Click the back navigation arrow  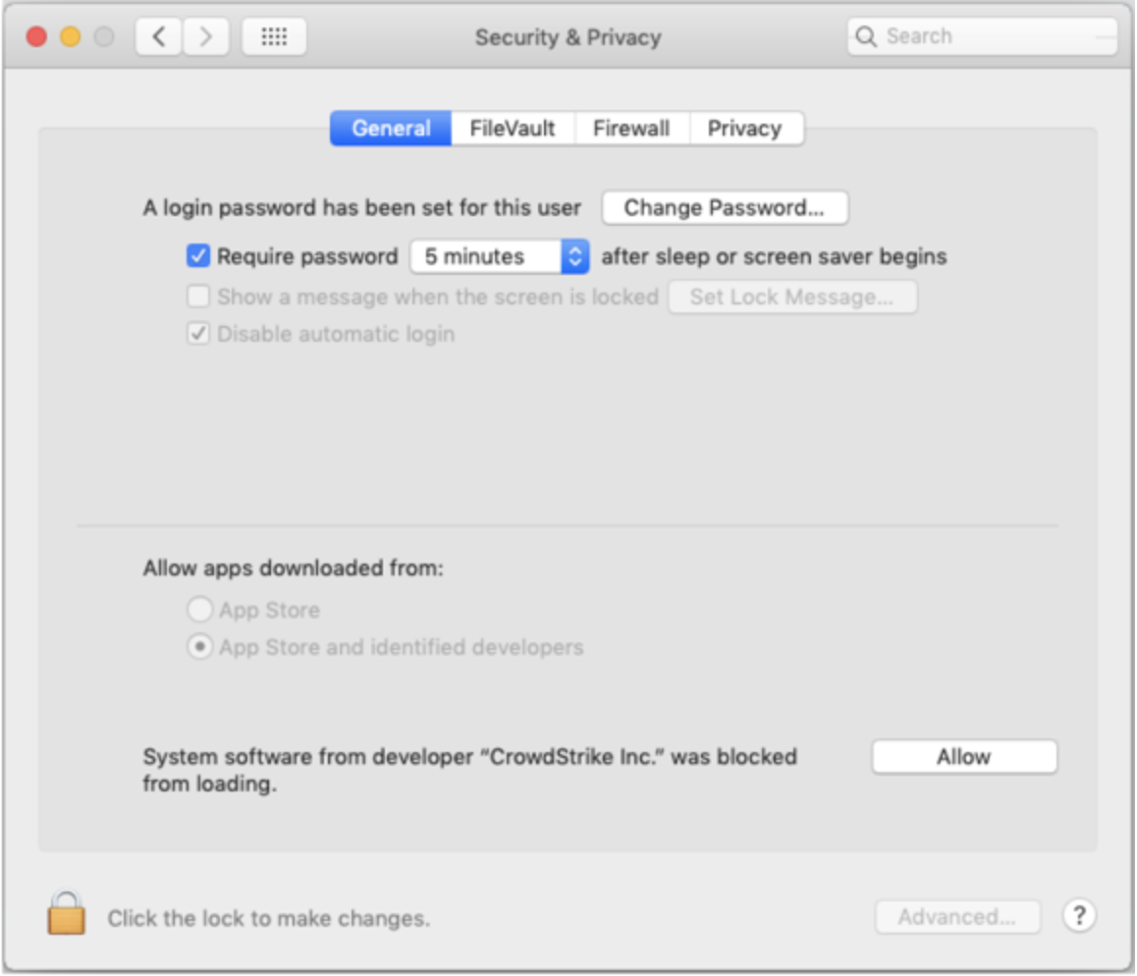[x=158, y=37]
